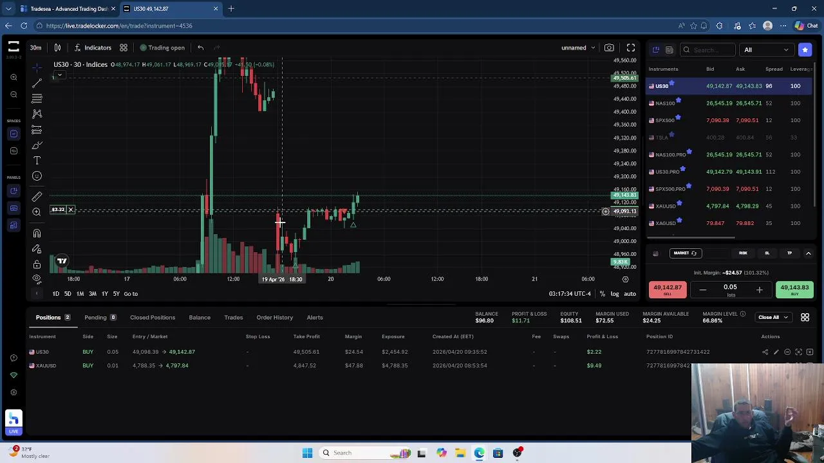
Task: Select the brush drawing tool
Action: tap(37, 145)
